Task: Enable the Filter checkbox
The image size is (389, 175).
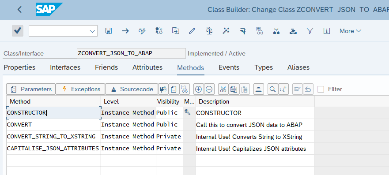Action: [321, 89]
